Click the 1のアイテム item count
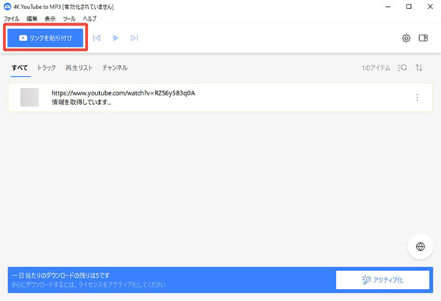The height and width of the screenshot is (301, 441). pyautogui.click(x=376, y=68)
